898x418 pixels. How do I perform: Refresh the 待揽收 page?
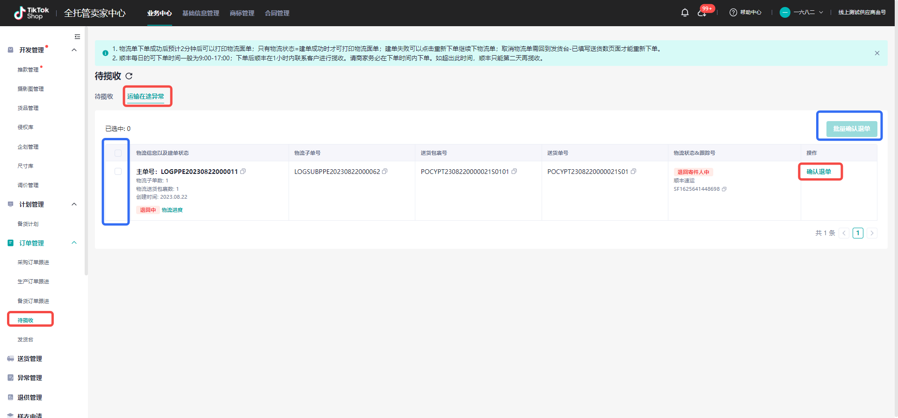pyautogui.click(x=129, y=76)
